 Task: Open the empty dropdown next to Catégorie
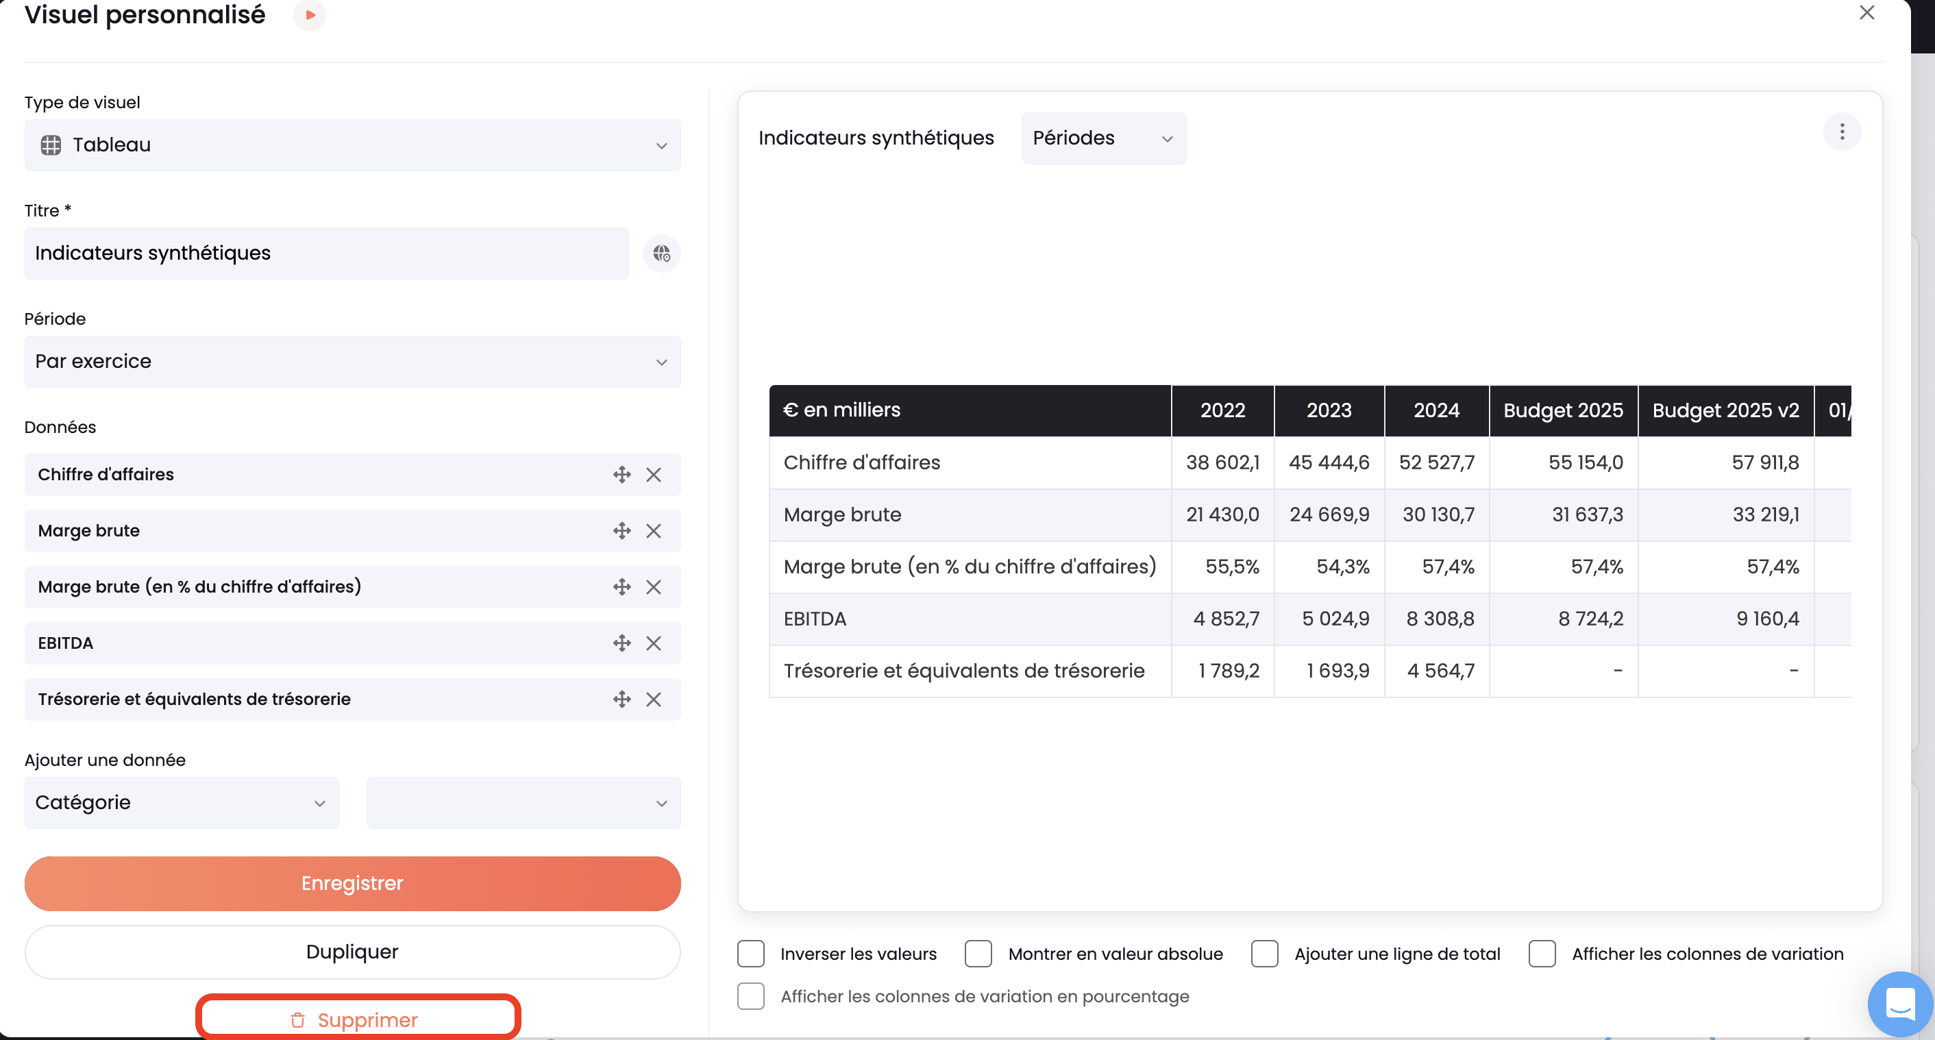523,803
